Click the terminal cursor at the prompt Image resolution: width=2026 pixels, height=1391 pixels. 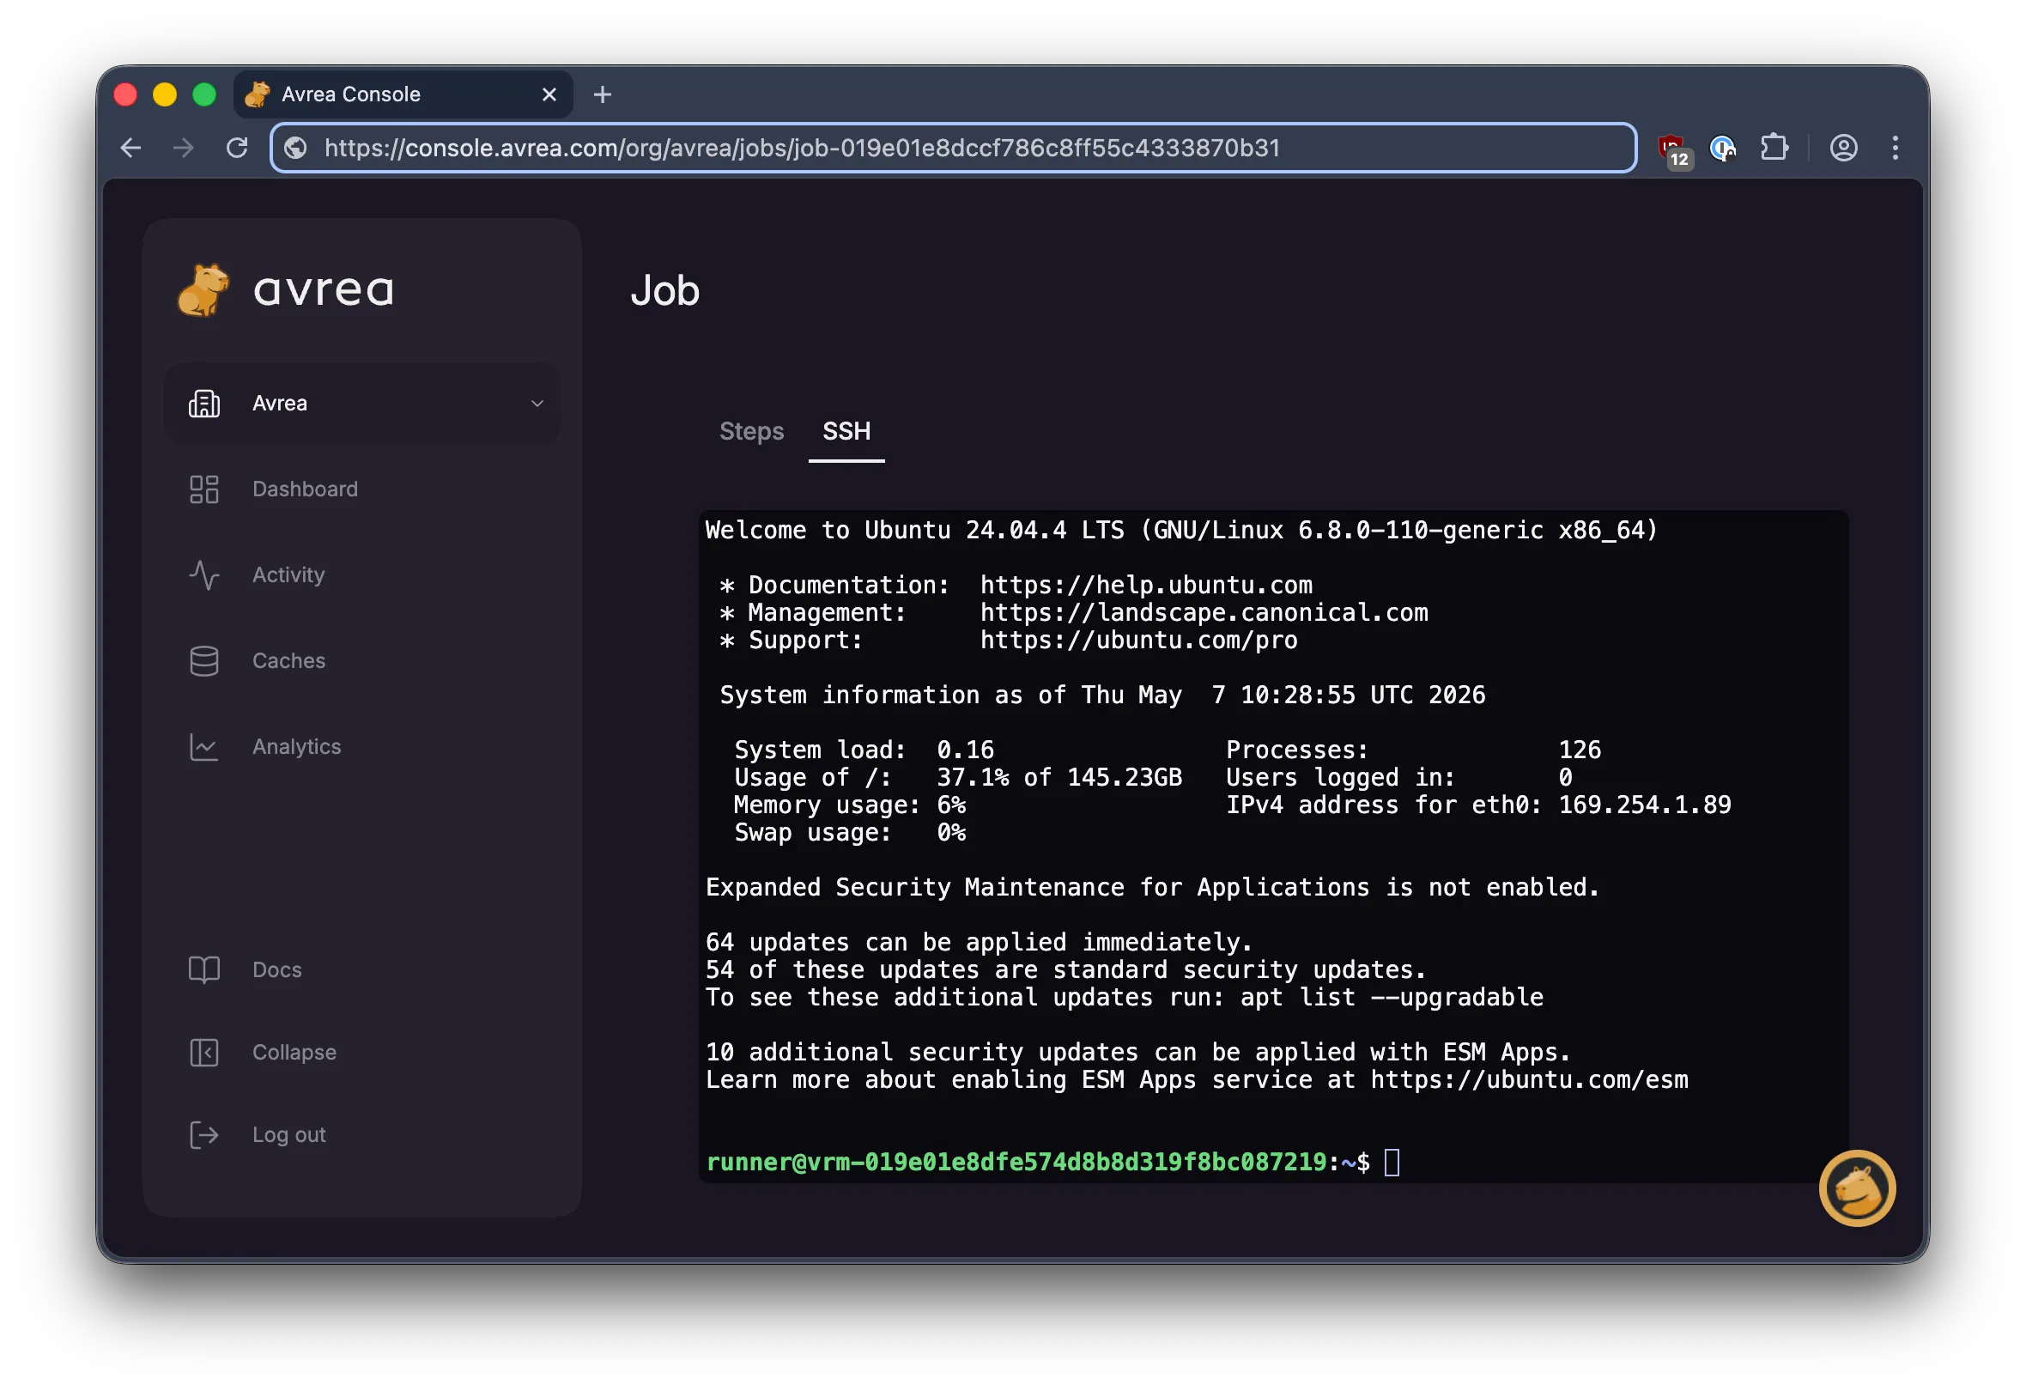(x=1392, y=1163)
